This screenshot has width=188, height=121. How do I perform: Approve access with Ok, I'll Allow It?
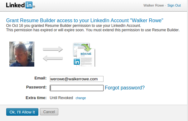22,112
